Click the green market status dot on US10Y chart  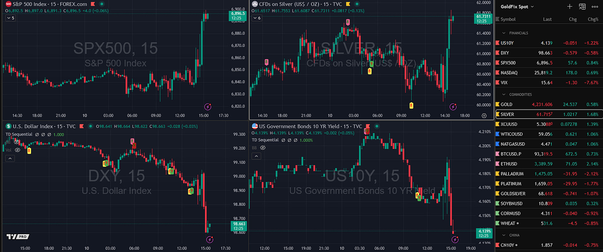[x=376, y=126]
